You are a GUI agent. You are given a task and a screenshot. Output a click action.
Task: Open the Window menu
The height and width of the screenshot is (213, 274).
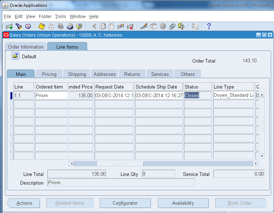point(77,17)
